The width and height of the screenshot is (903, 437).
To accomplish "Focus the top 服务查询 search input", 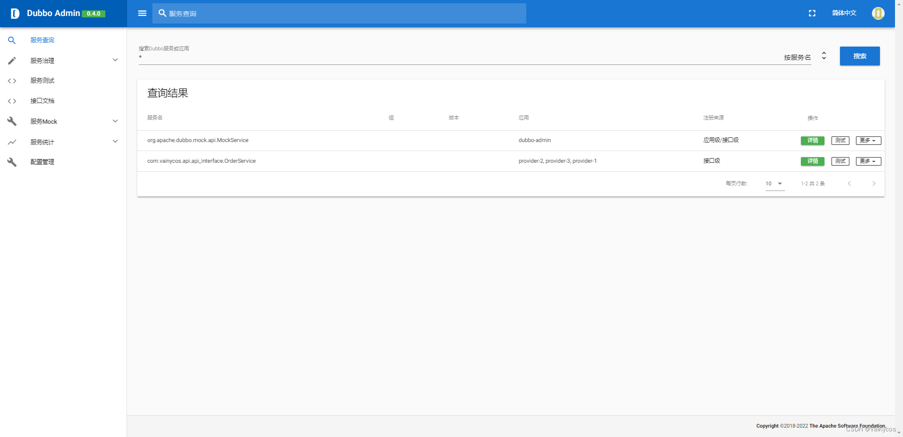I will (x=339, y=13).
